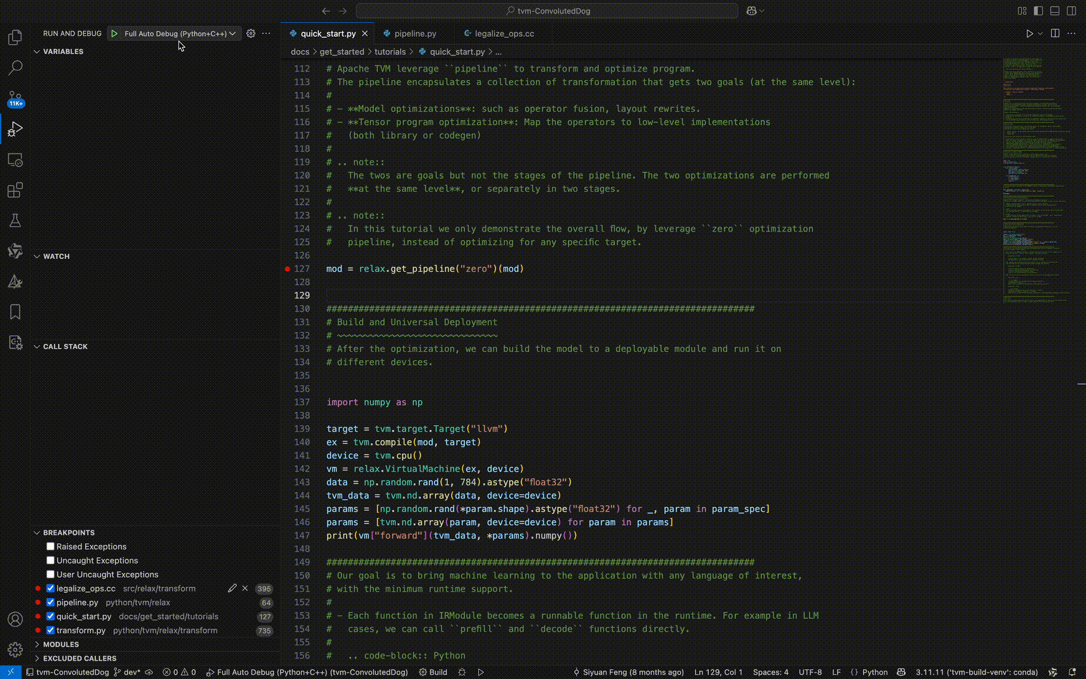Open editor more actions ellipsis
The height and width of the screenshot is (679, 1086).
click(1071, 34)
